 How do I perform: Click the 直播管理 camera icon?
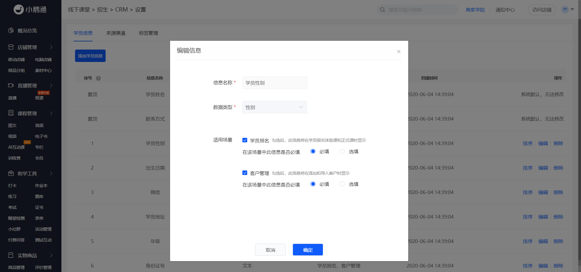(11, 86)
